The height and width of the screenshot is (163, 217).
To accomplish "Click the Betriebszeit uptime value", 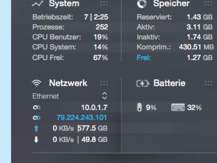I will pos(96,17).
